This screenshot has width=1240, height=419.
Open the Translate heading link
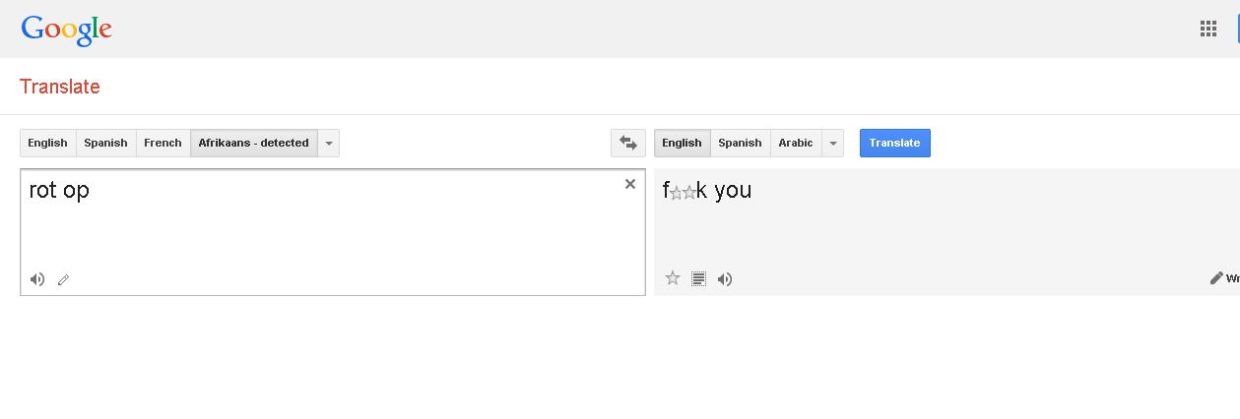pyautogui.click(x=60, y=87)
